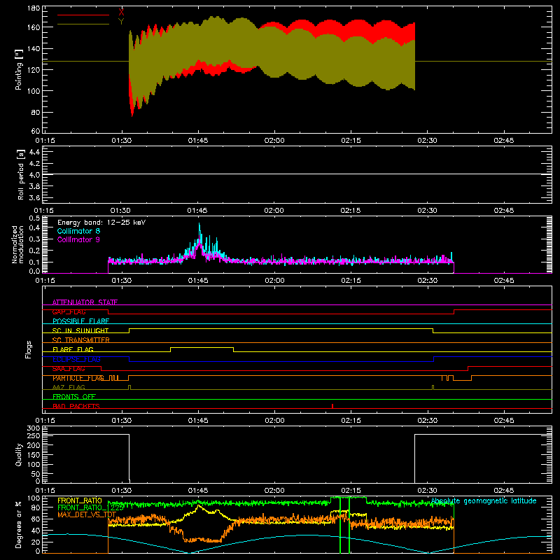Click the yellow 'FRONT_RATIO' legend label
Image resolution: width=560 pixels, height=560 pixels.
tap(80, 500)
